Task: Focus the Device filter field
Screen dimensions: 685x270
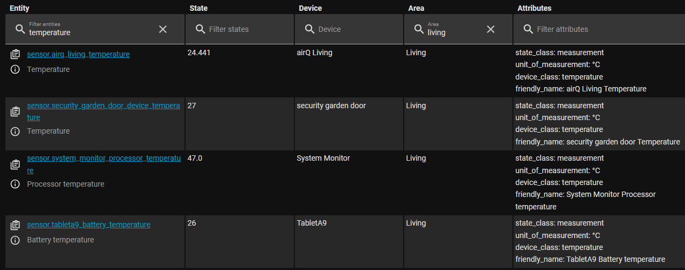Action: click(x=349, y=29)
